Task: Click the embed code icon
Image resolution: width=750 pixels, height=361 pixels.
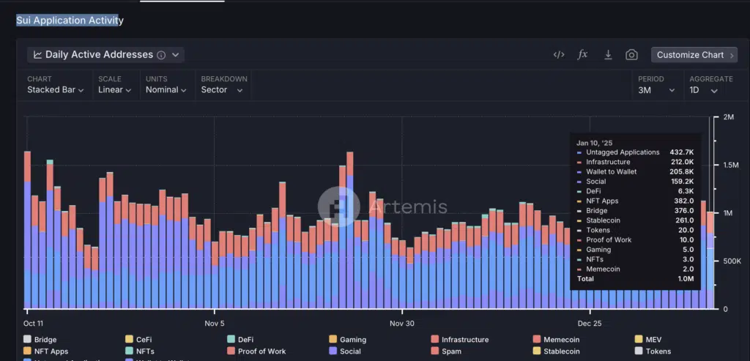Action: point(558,55)
